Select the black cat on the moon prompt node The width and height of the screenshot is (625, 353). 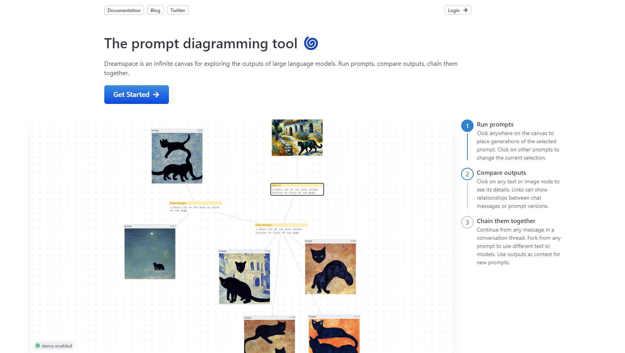tap(195, 207)
